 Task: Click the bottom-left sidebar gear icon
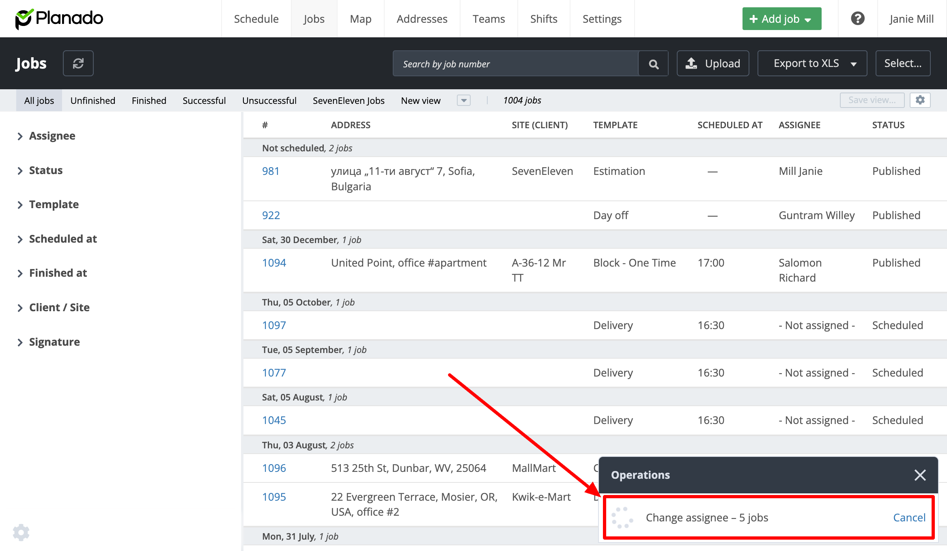[21, 532]
